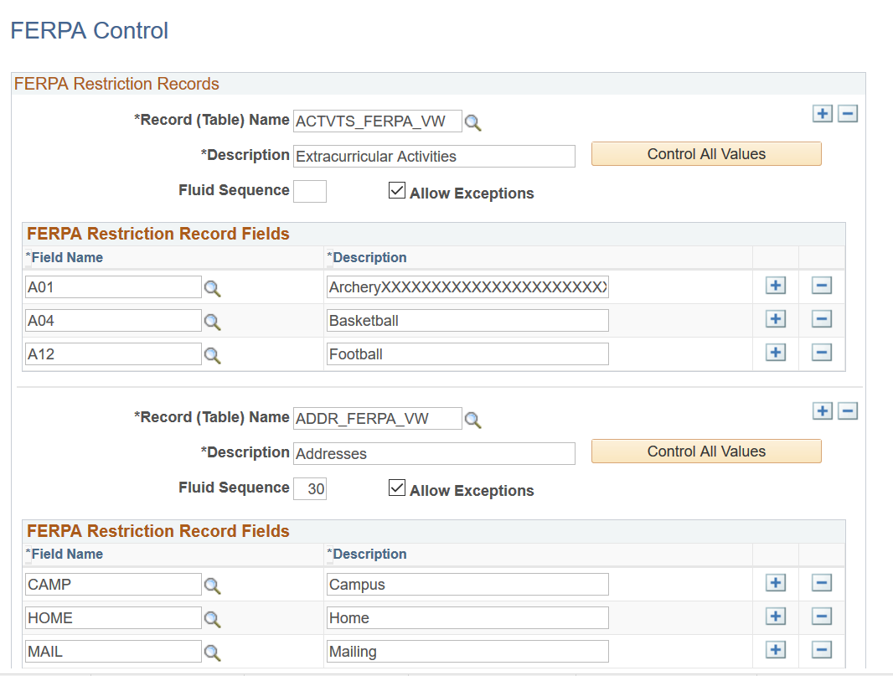
Task: Open the lookup for the CAMP field
Action: (212, 584)
